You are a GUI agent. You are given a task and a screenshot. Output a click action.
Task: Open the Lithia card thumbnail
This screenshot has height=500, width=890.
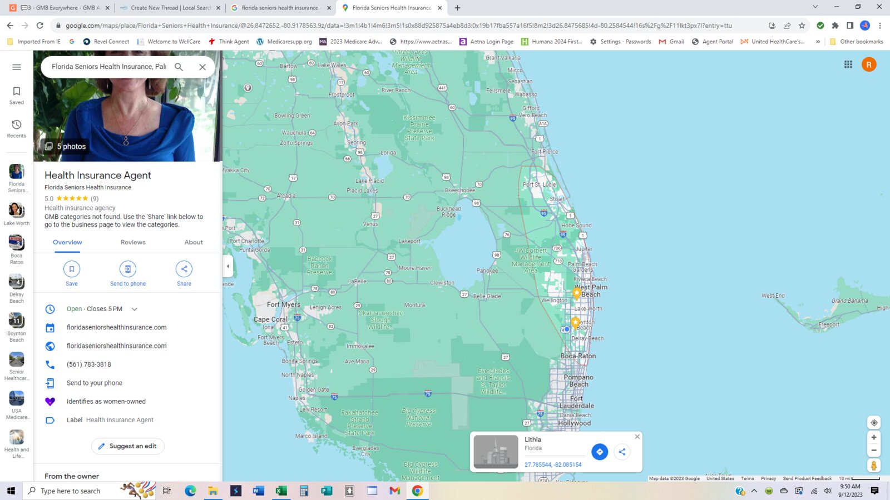point(496,452)
